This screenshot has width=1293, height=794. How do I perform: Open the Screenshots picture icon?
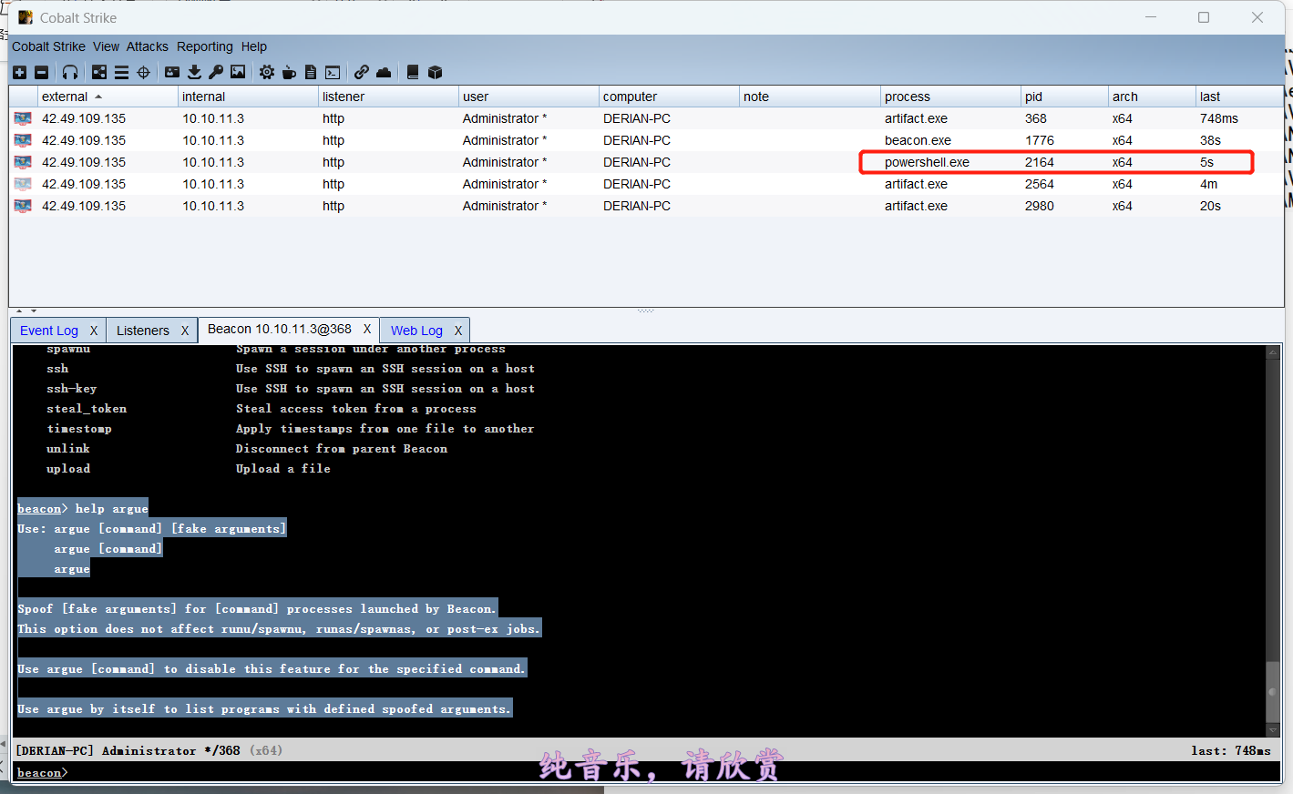click(238, 72)
